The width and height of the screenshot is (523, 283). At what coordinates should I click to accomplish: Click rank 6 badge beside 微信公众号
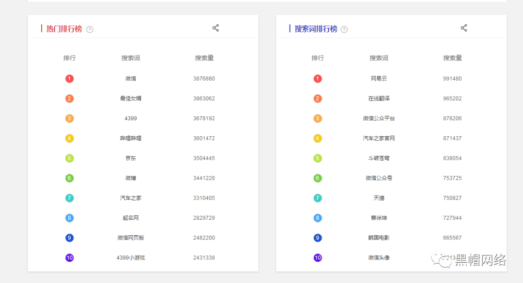[318, 178]
